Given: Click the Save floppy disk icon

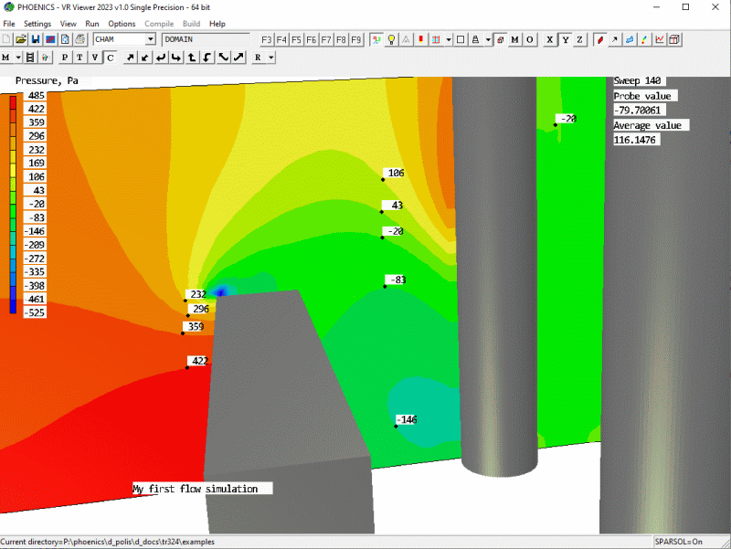Looking at the screenshot, I should coord(35,39).
